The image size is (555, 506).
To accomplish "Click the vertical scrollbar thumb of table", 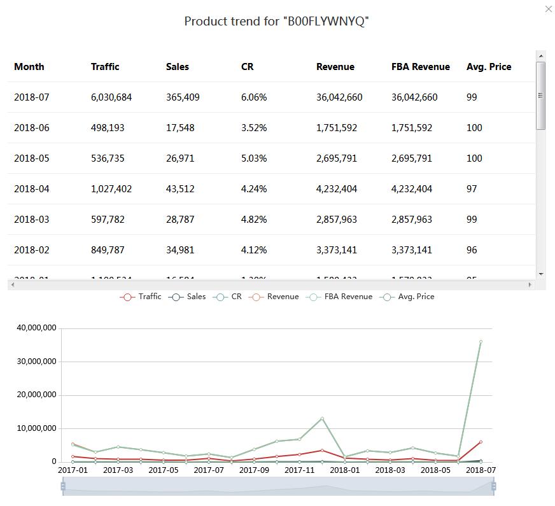I will click(541, 95).
